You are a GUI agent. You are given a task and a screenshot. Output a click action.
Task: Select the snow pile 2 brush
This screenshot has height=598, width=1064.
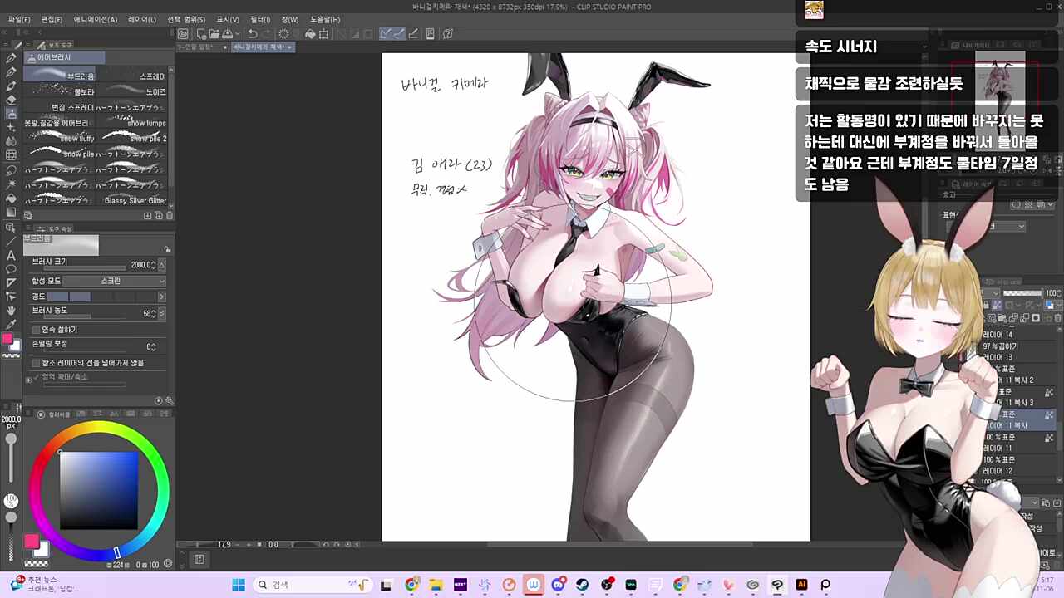[x=132, y=138]
